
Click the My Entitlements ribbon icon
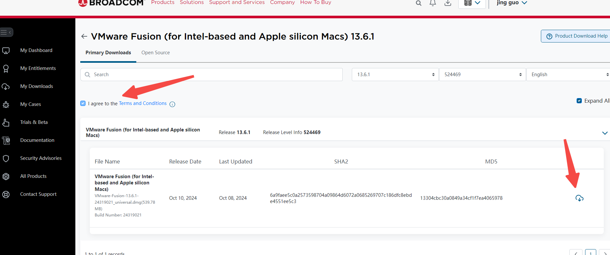pos(6,69)
